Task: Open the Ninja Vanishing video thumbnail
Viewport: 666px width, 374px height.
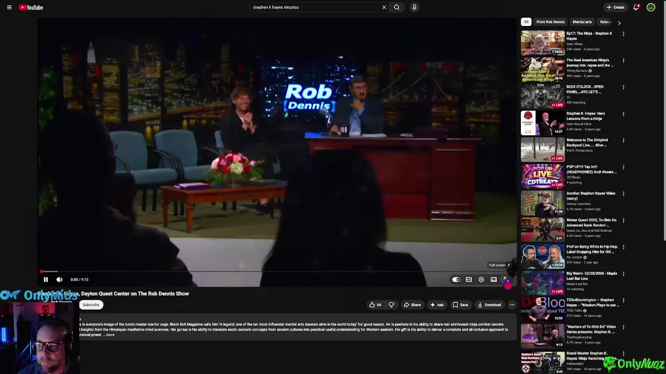Action: 543,363
